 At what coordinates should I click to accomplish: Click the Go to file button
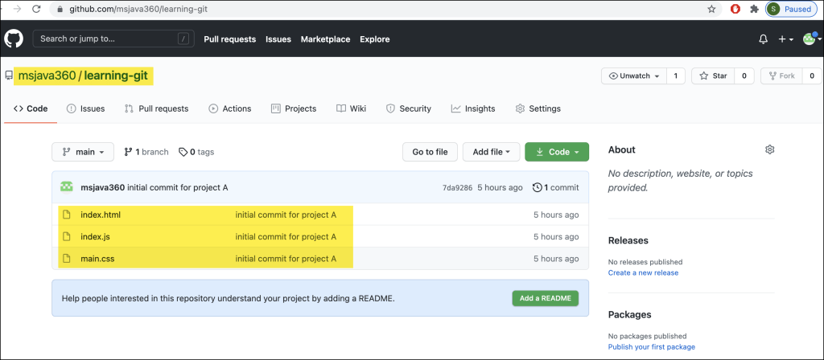[430, 152]
